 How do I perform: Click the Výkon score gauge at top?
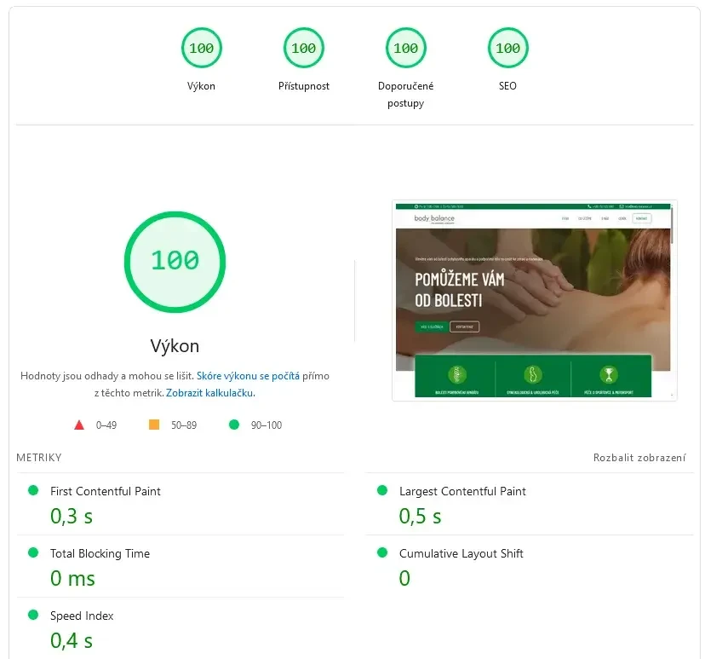[201, 49]
